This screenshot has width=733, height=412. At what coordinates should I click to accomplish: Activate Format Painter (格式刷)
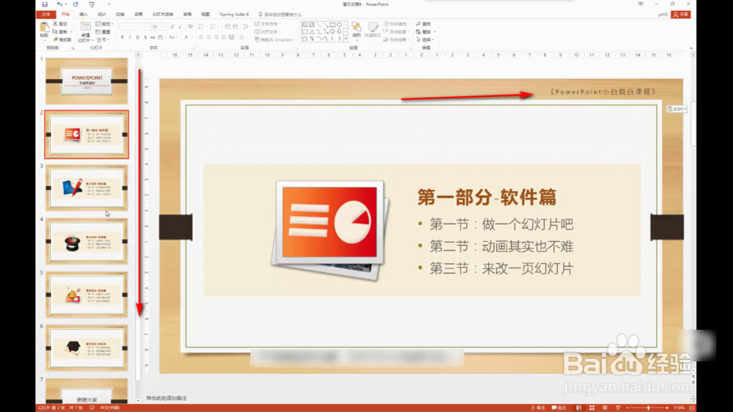(x=62, y=40)
